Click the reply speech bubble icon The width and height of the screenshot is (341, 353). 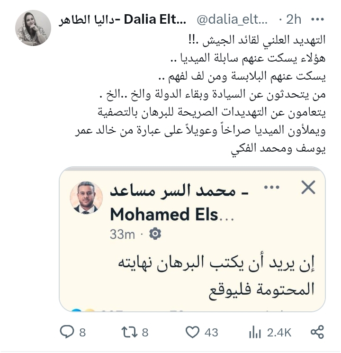pos(67,332)
